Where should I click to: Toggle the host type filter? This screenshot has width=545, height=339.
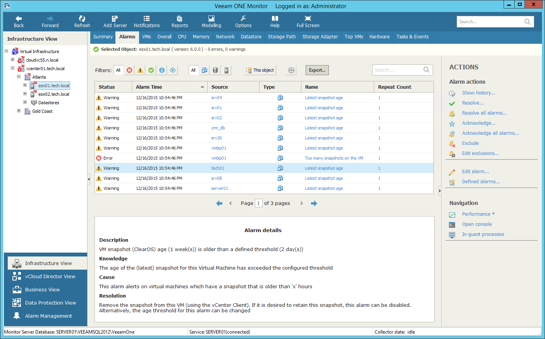(x=227, y=70)
